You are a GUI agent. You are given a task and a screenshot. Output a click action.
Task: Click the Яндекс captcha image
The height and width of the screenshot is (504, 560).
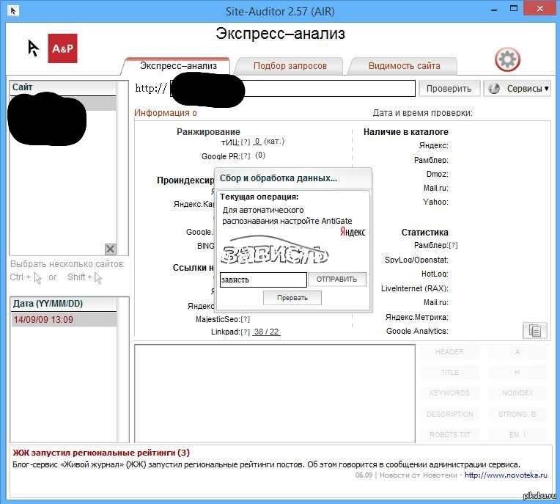274,250
